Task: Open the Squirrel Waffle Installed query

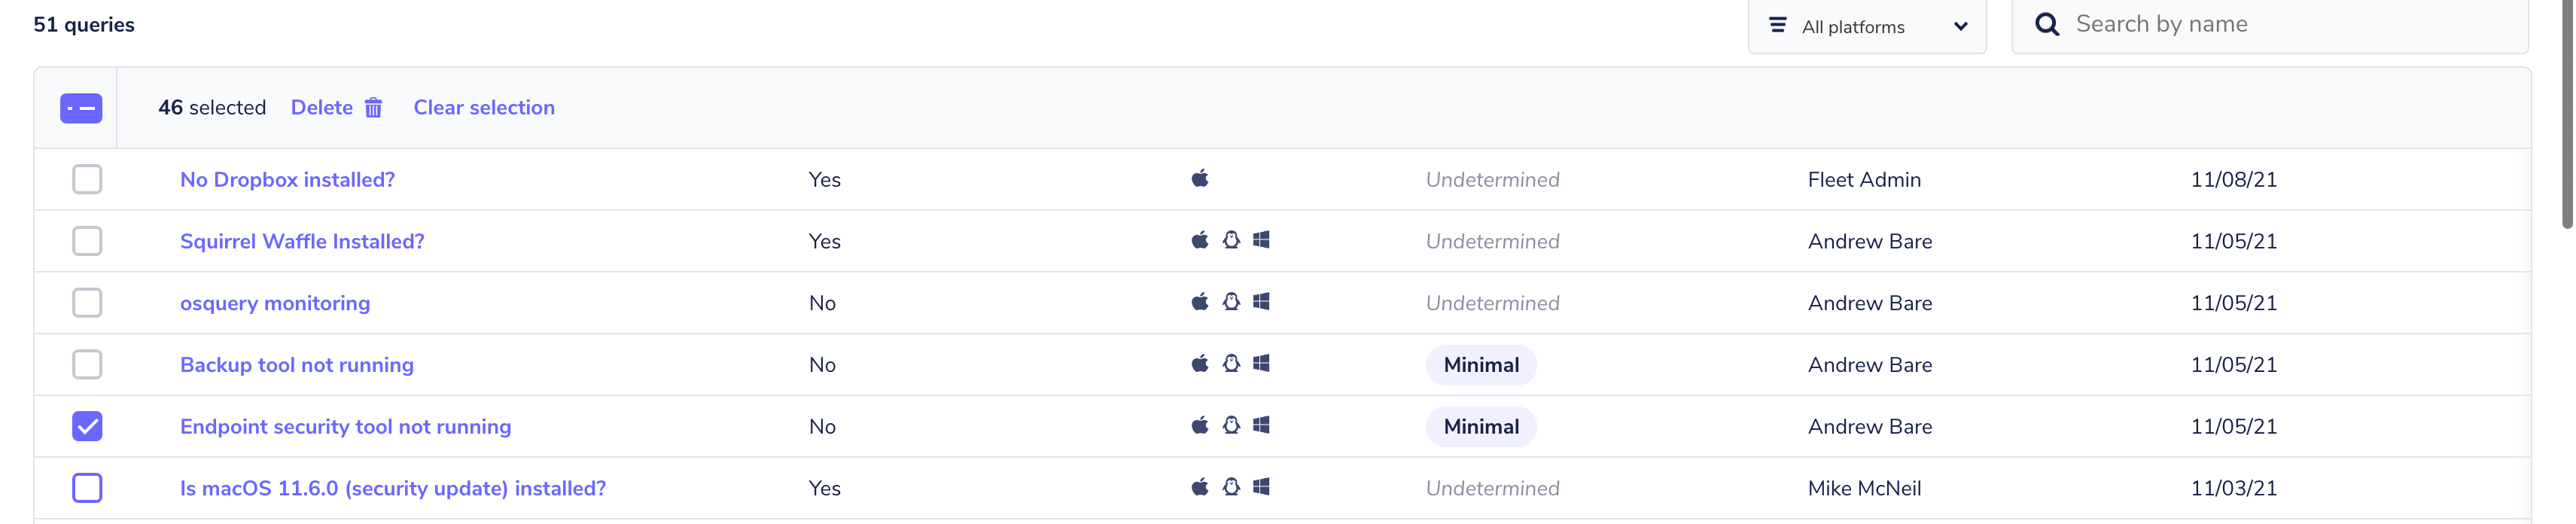Action: point(302,240)
